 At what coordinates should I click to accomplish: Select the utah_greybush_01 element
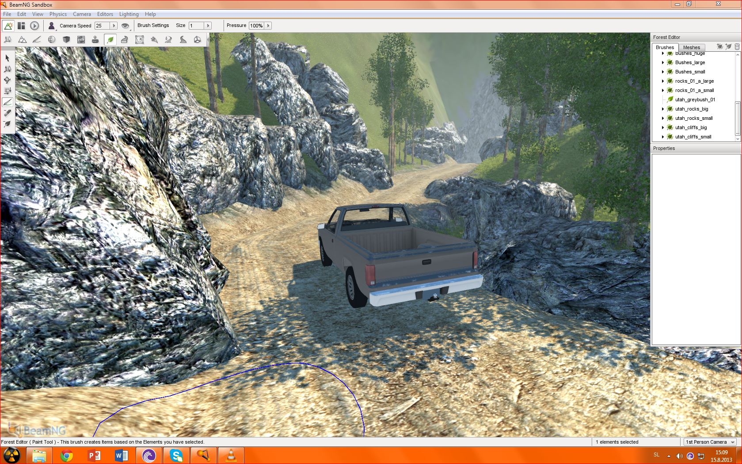[695, 100]
